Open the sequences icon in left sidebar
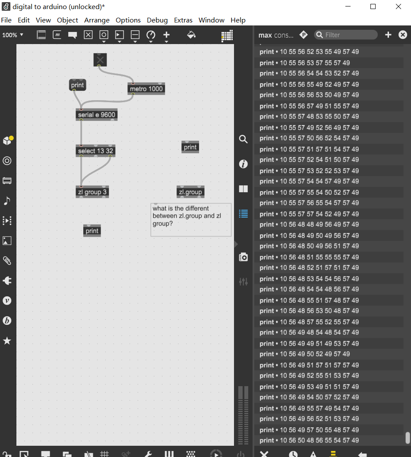The width and height of the screenshot is (411, 457). [7, 221]
